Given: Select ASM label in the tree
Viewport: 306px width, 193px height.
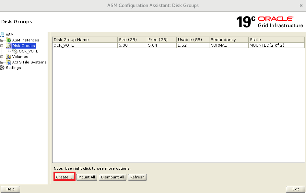Looking at the screenshot, I should [x=10, y=35].
